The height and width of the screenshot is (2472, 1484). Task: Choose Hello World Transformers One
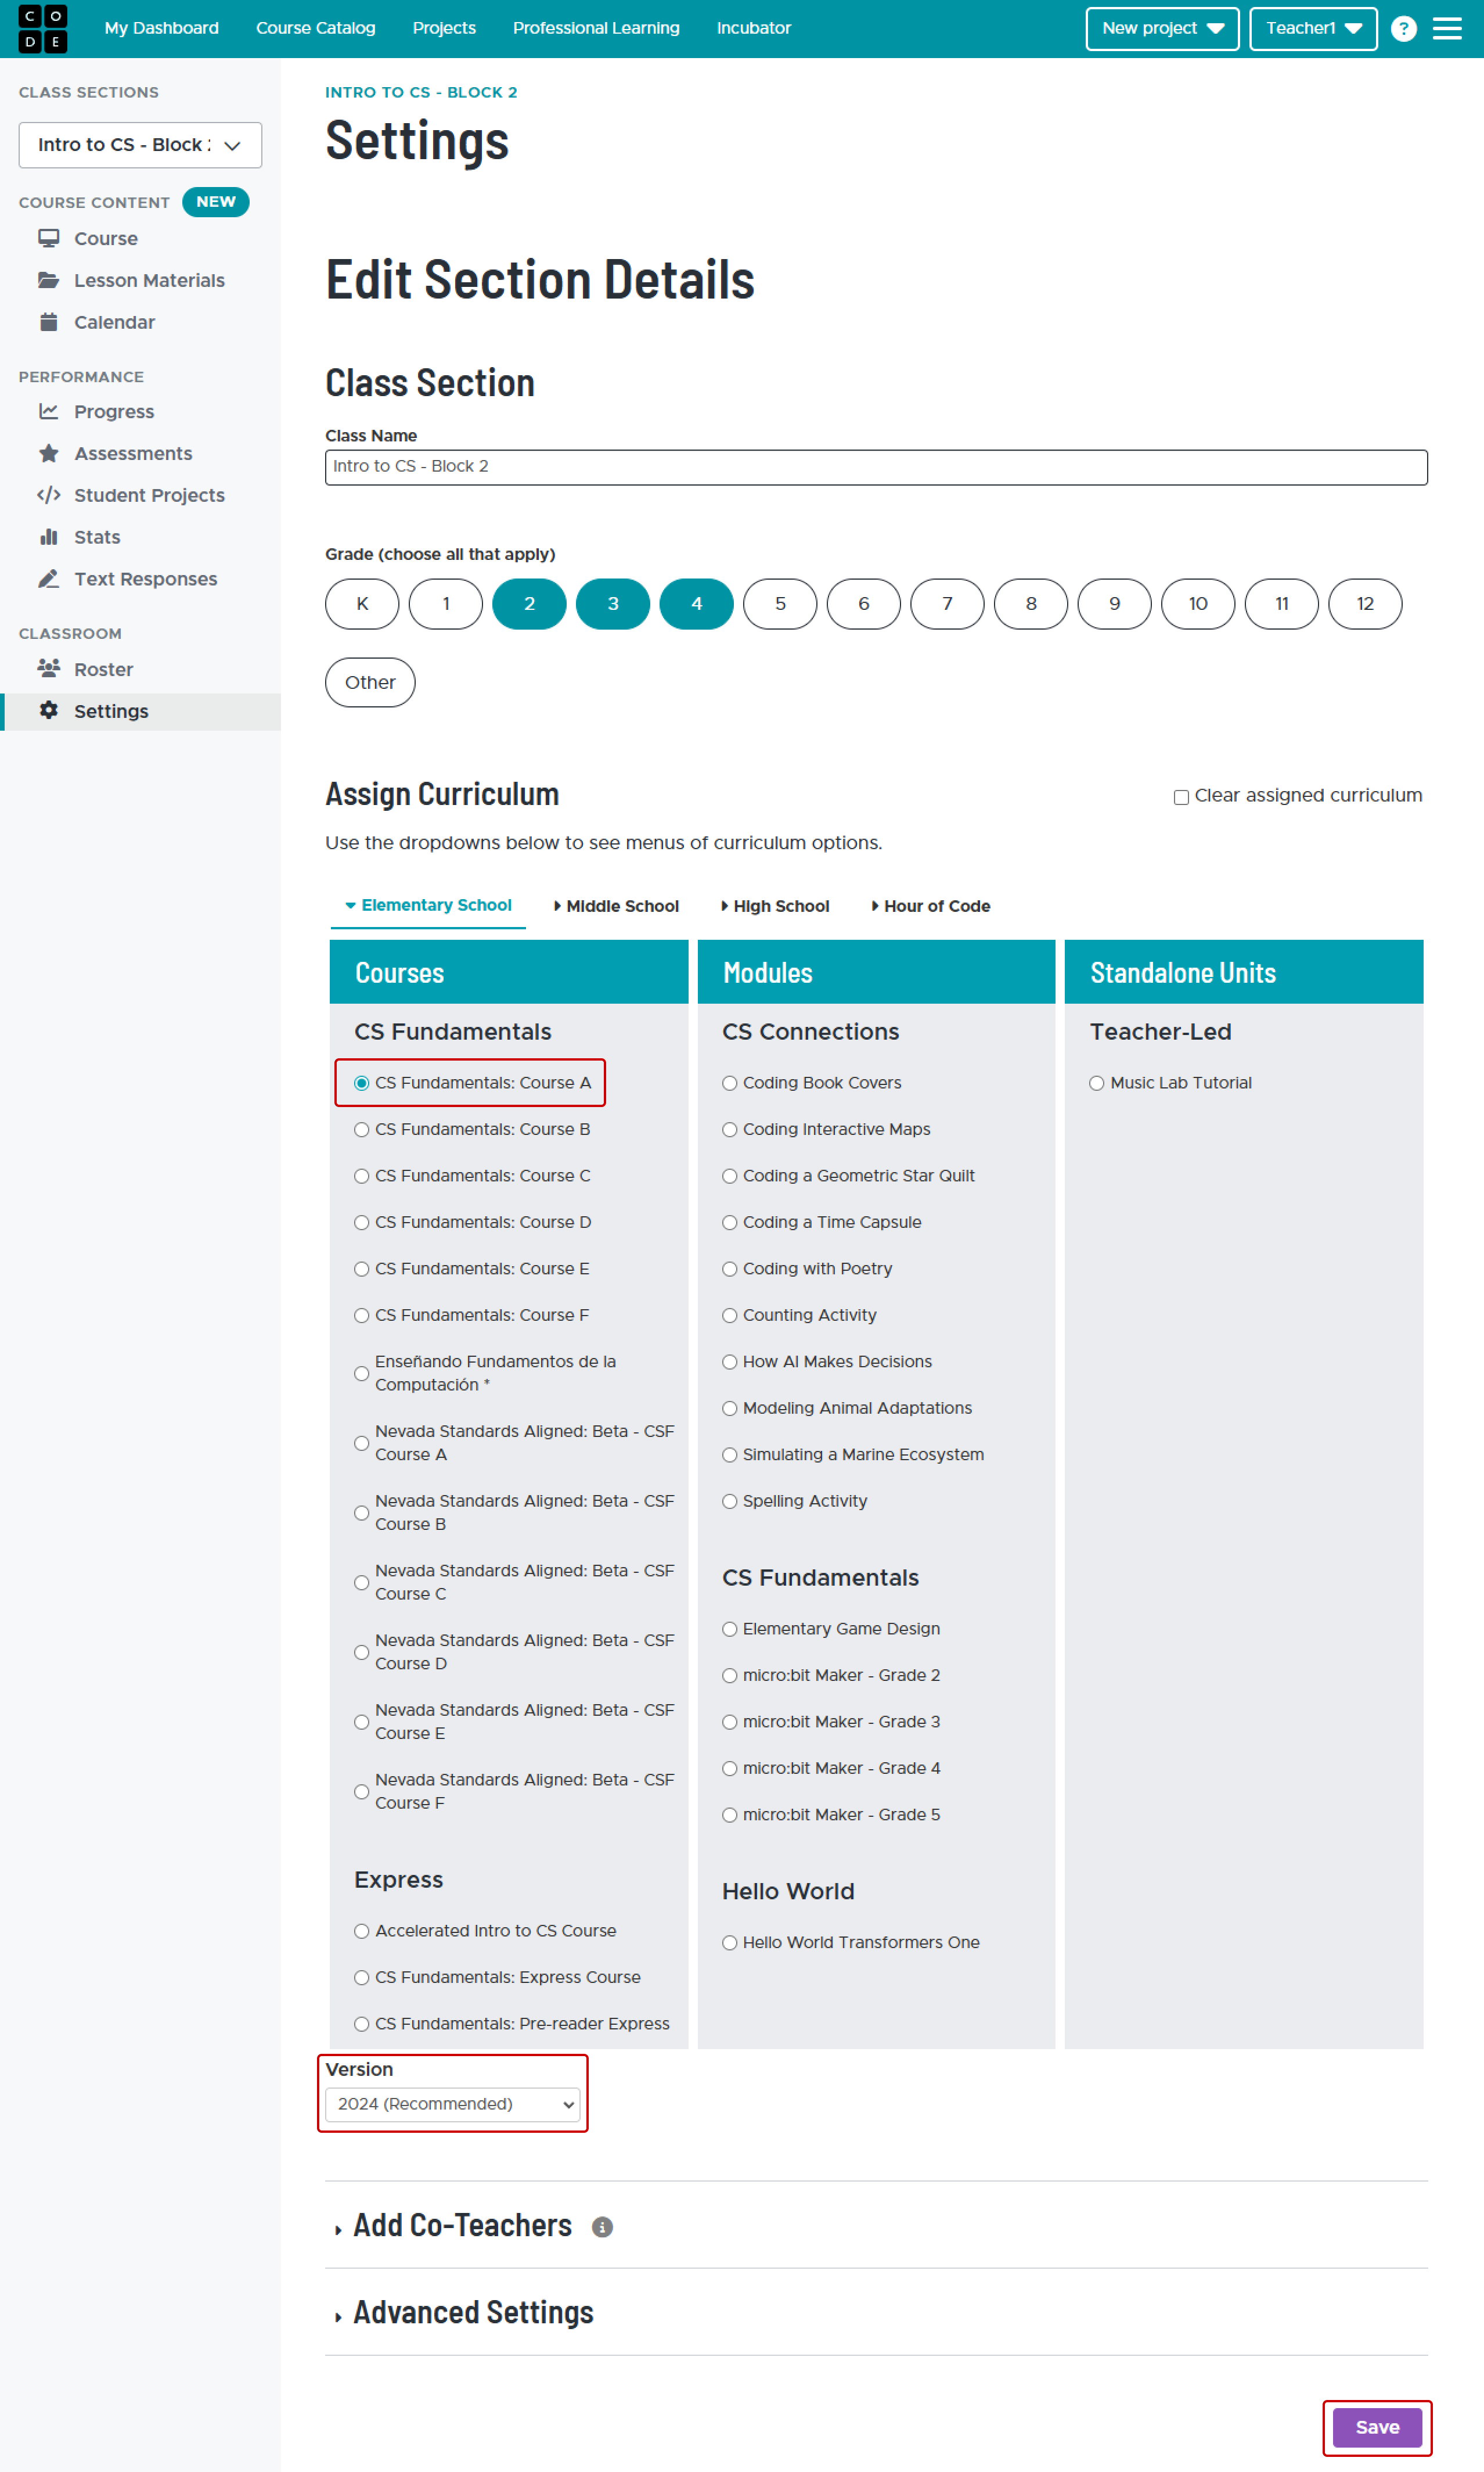point(730,1943)
